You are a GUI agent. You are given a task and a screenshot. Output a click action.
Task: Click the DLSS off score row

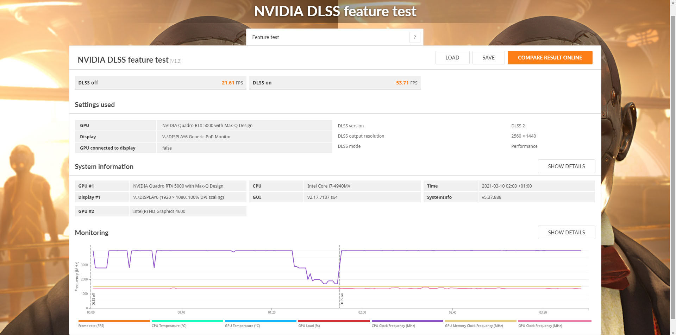161,83
